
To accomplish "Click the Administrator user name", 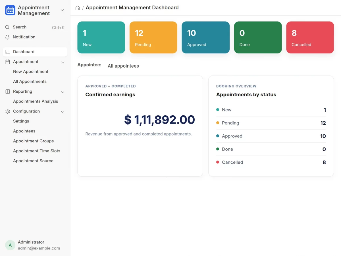I will (31, 242).
